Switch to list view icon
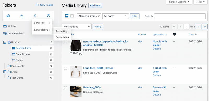This screenshot has width=209, height=101. click(x=67, y=16)
